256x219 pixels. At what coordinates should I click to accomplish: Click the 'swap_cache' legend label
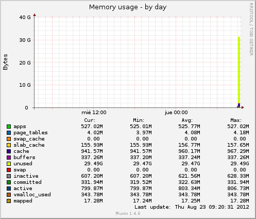[x=29, y=139]
